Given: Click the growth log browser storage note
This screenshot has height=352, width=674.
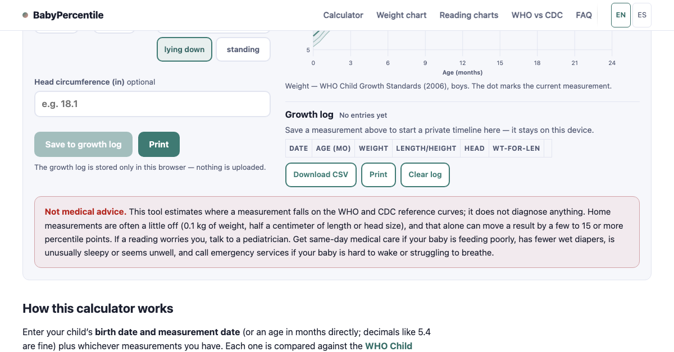Looking at the screenshot, I should (150, 167).
